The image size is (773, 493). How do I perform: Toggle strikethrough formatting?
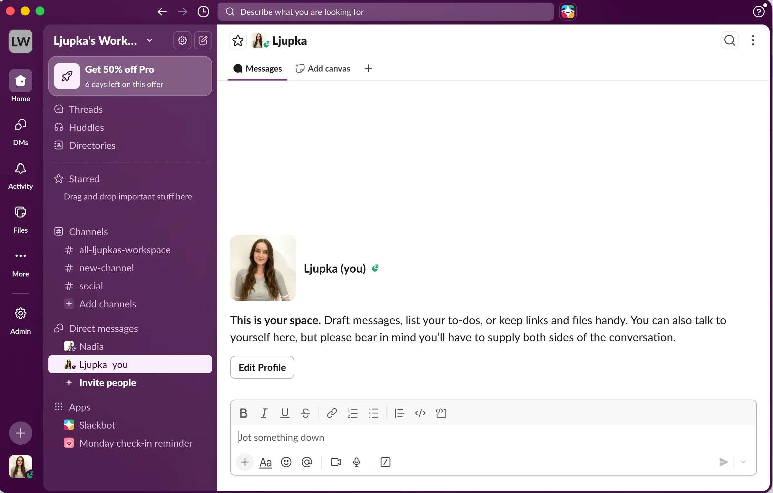tap(306, 413)
